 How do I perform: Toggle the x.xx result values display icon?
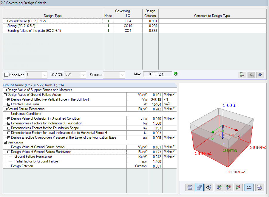[249, 187]
